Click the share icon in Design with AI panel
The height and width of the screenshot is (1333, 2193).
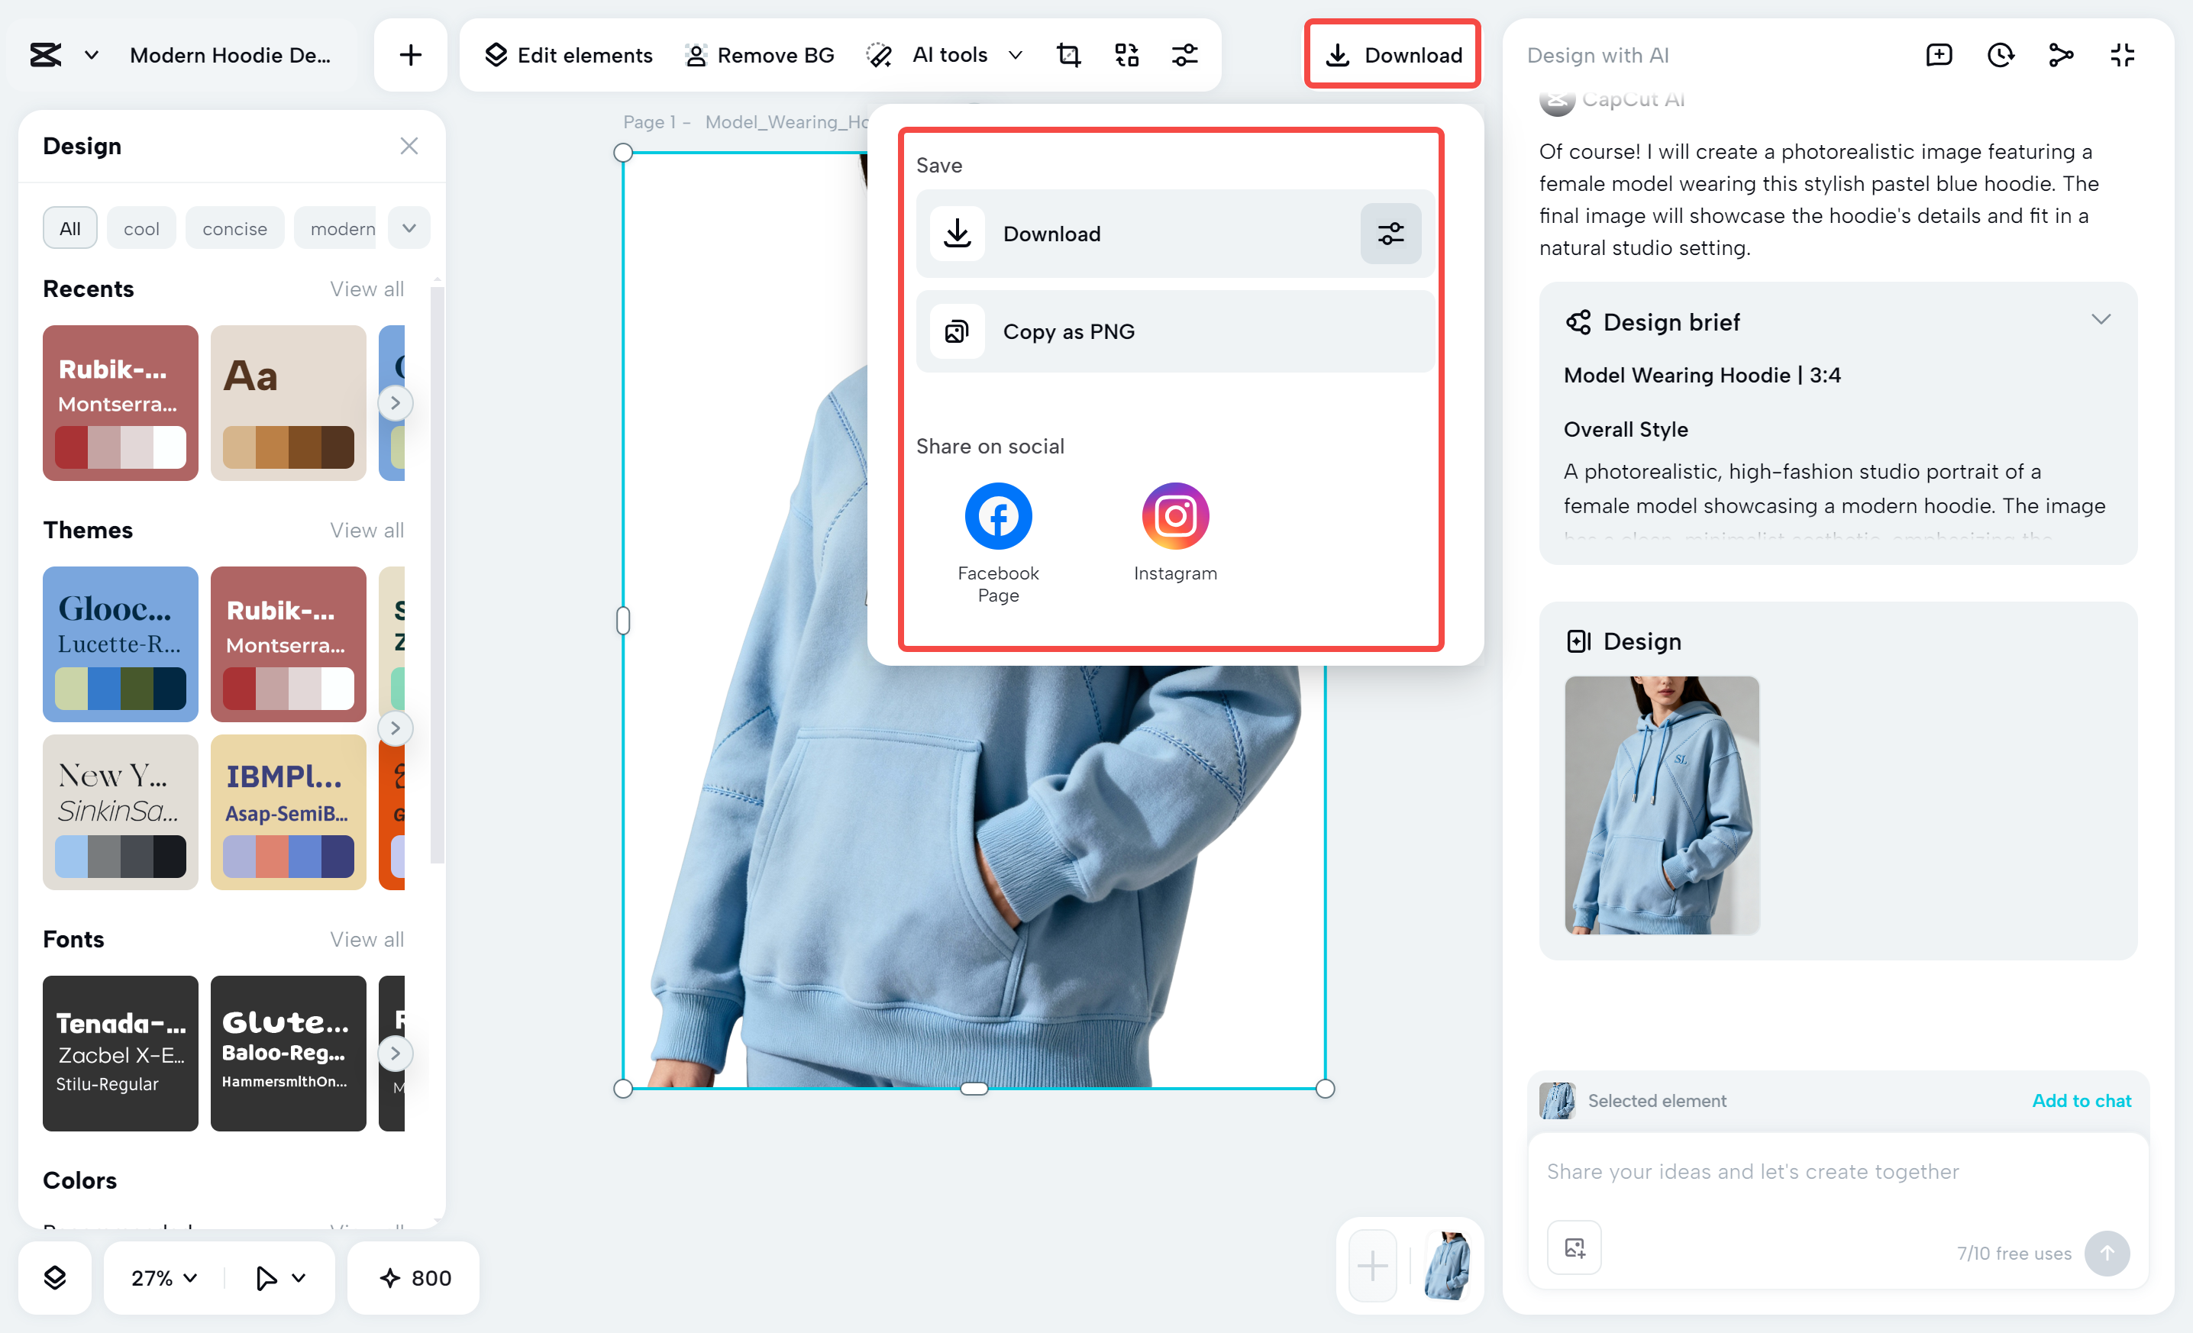pyautogui.click(x=2060, y=54)
